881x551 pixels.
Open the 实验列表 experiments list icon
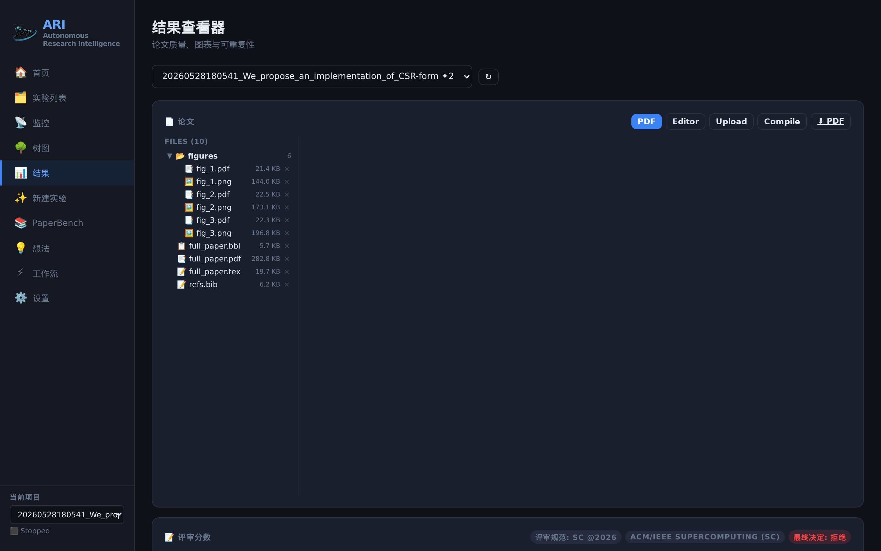[x=21, y=98]
